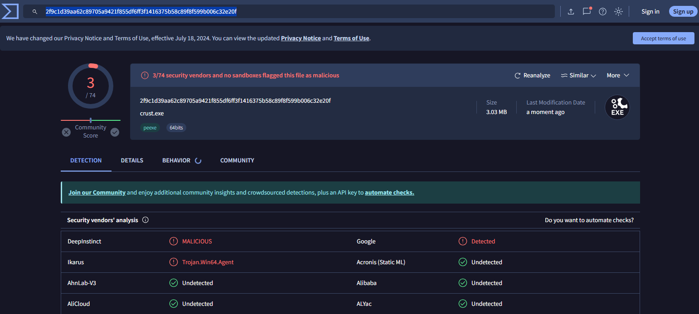The height and width of the screenshot is (314, 699).
Task: Expand the More dropdown
Action: point(618,76)
